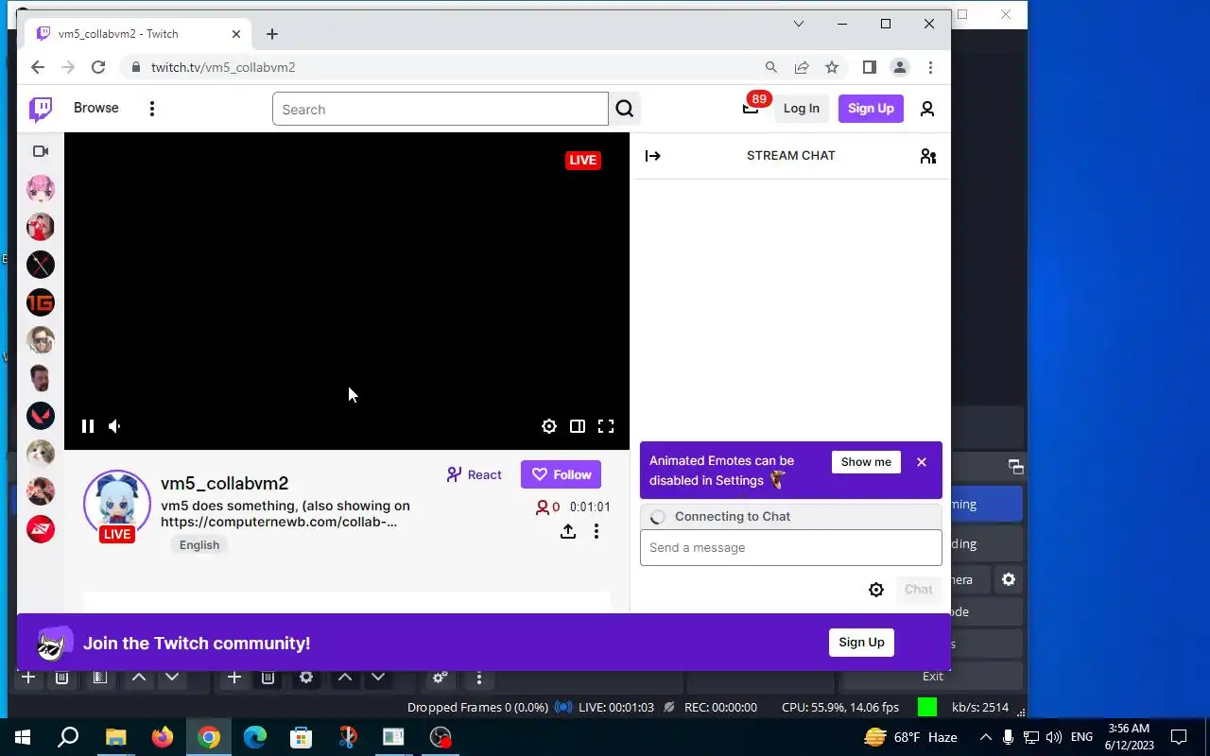Screen dimensions: 1210x756
Task: Open the video player settings gear
Action: pyautogui.click(x=549, y=426)
